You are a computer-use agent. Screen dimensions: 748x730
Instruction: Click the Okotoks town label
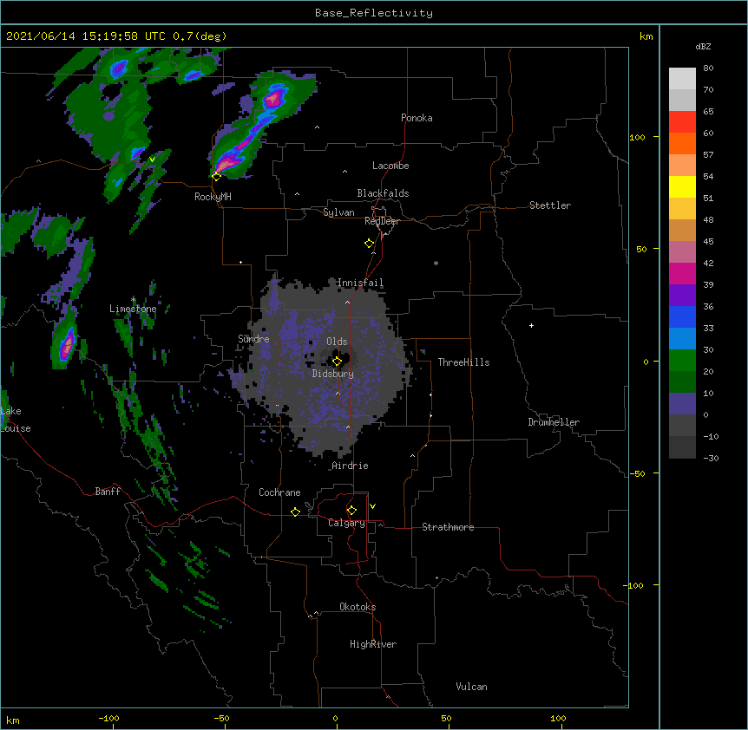coord(358,607)
